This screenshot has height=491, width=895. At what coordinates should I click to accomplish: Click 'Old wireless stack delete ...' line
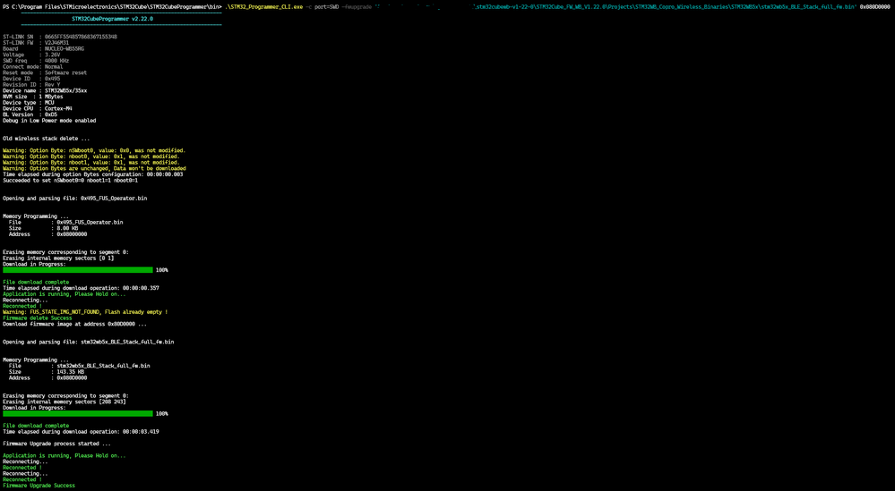click(x=47, y=139)
